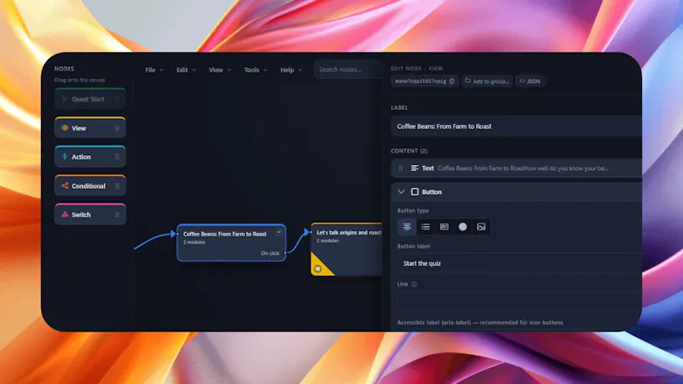Screen dimensions: 683x384
Task: Select the list style button type
Action: click(425, 227)
